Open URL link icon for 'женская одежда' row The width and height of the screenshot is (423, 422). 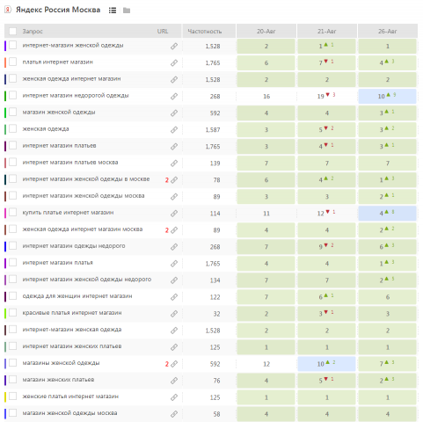pos(174,129)
